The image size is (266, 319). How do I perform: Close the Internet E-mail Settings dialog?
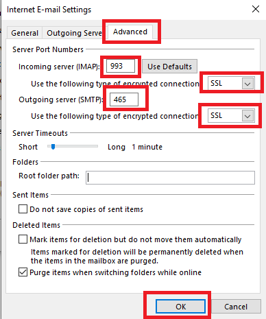(256, 9)
